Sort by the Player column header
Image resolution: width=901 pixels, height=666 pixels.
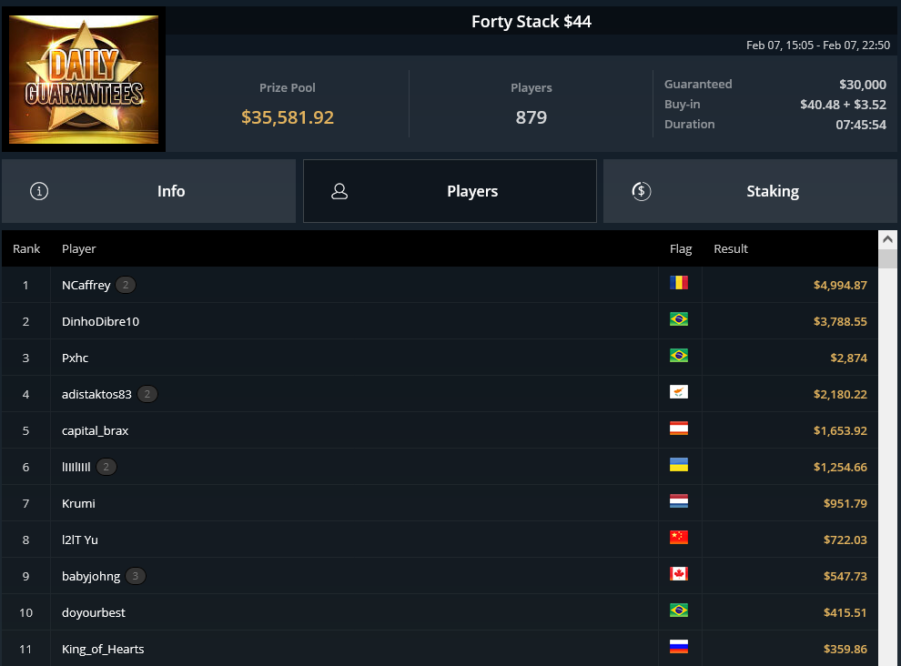tap(78, 248)
